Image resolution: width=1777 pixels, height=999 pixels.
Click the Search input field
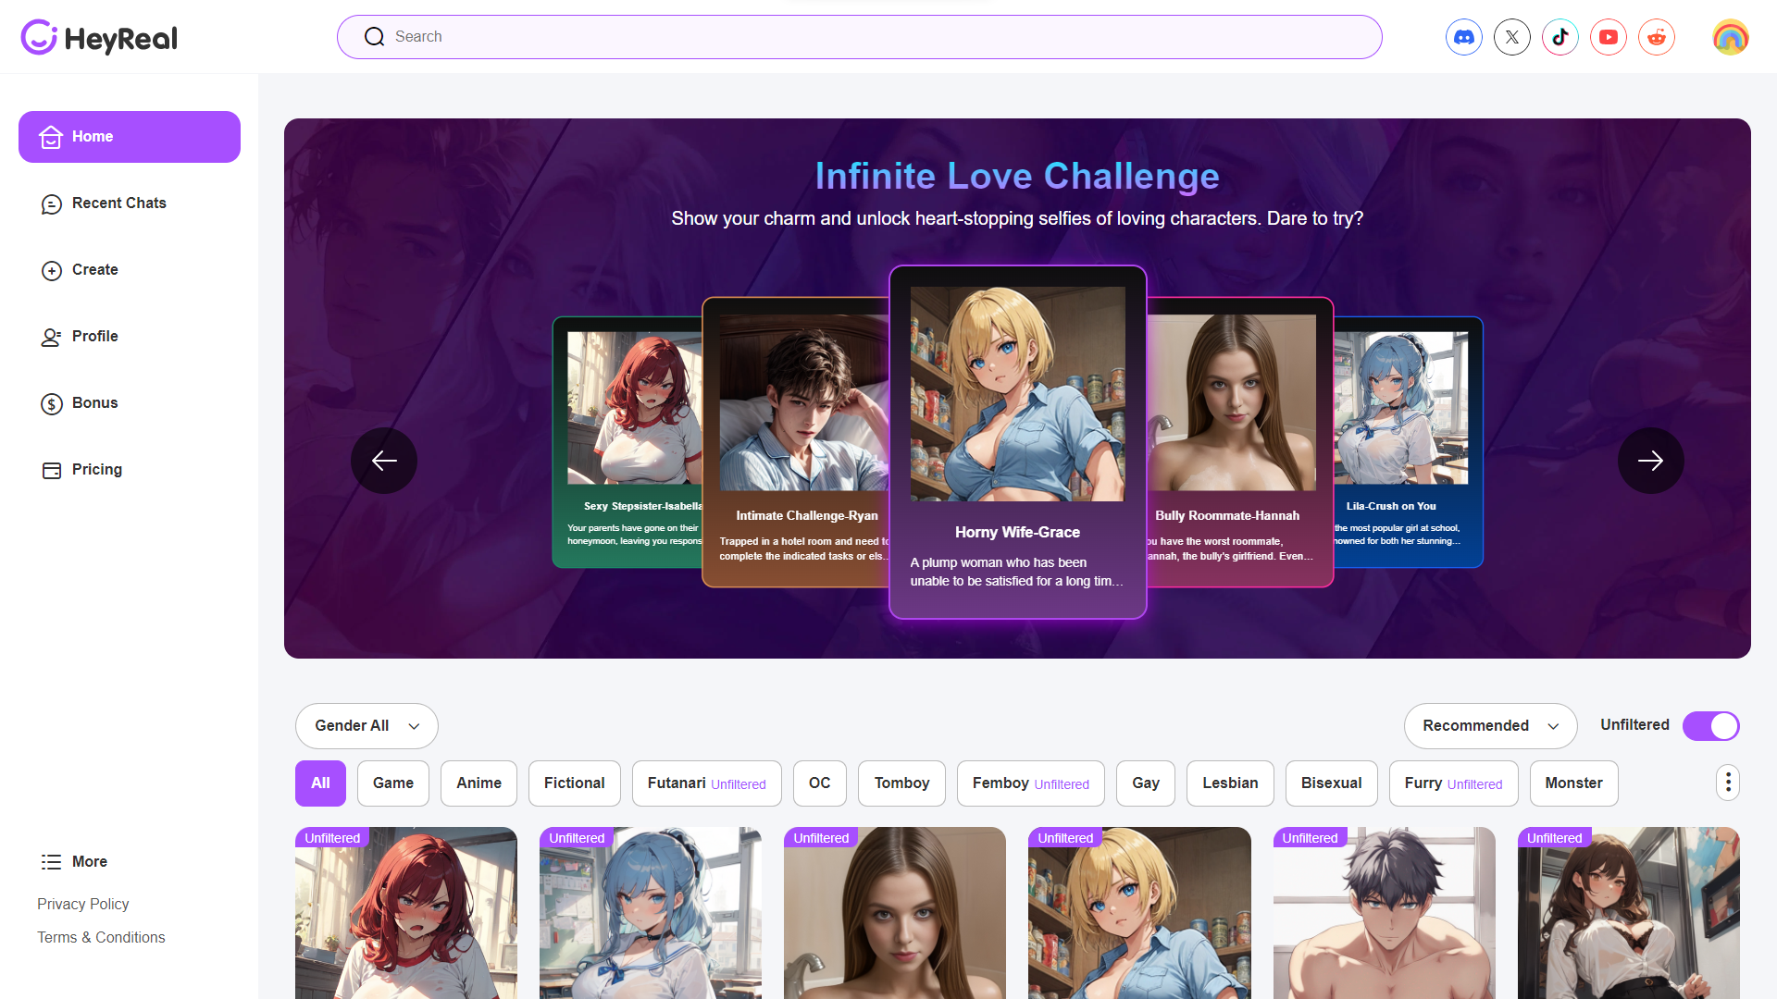tap(860, 37)
